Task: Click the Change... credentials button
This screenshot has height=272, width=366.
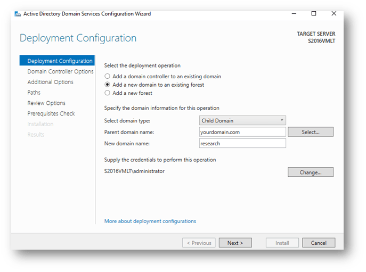Action: tap(311, 172)
